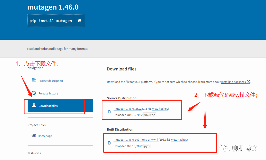Click the 'source' tag label

click(x=150, y=115)
